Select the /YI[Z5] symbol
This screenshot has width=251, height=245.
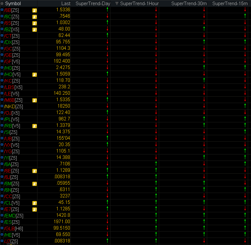pyautogui.click(x=10, y=158)
